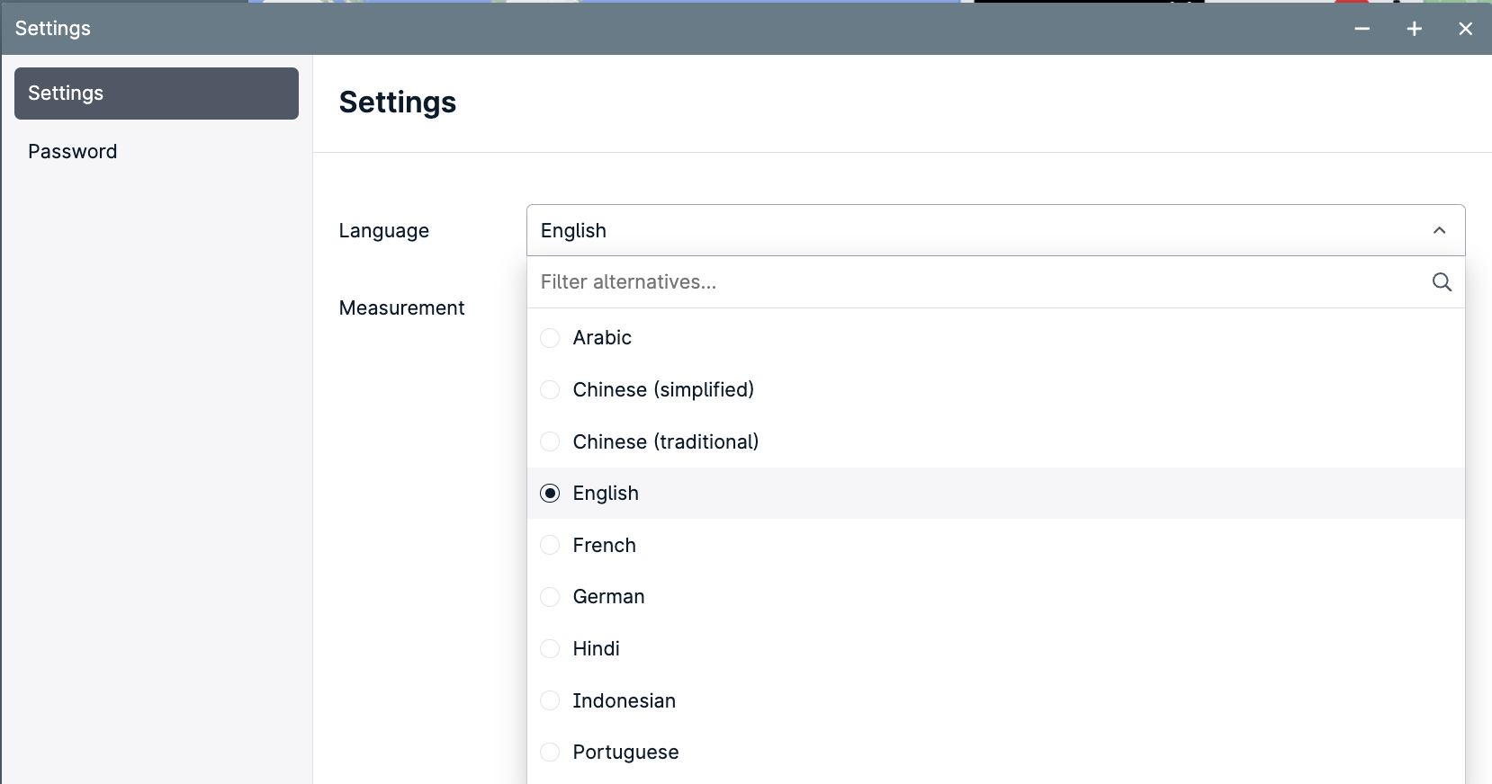Select the Hindi radio button
Image resolution: width=1492 pixels, height=784 pixels.
pos(550,649)
